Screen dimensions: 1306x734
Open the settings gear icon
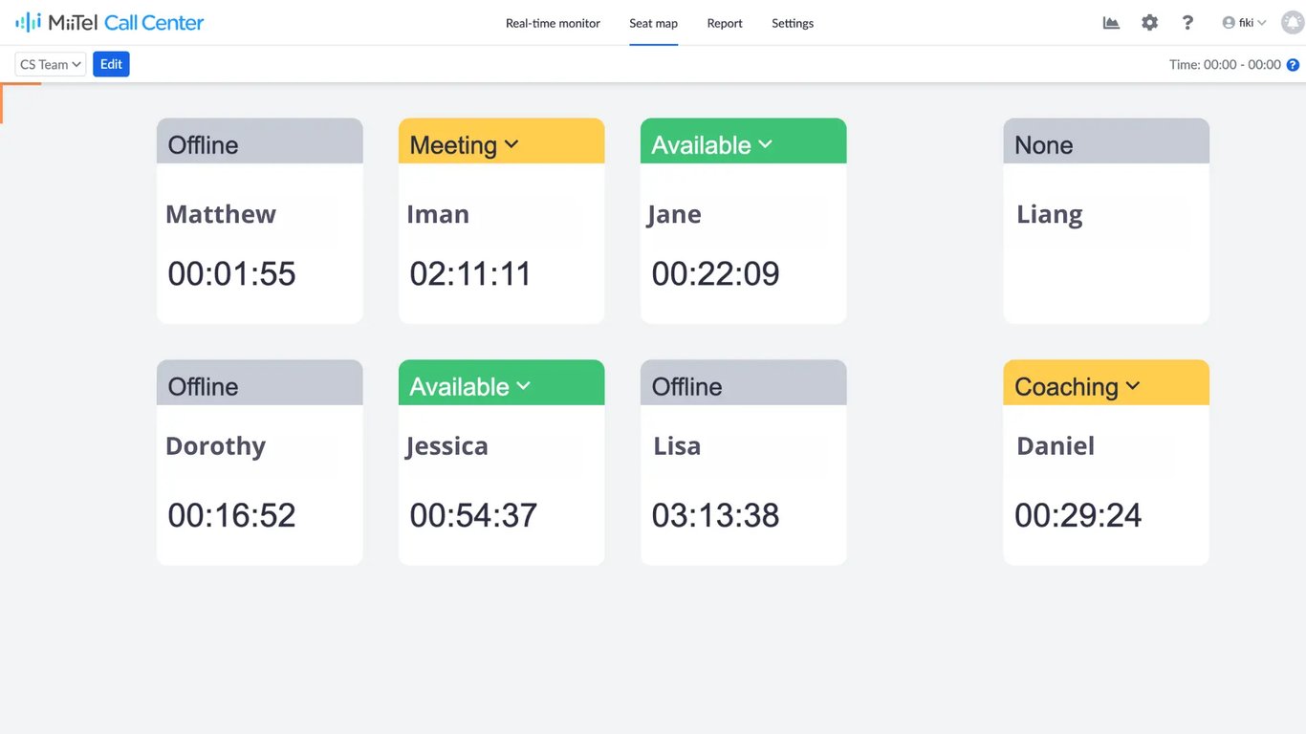[x=1149, y=23]
